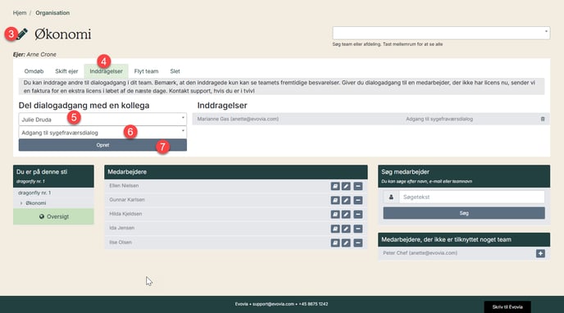Remove Ida Jensen using minus icon
Image resolution: width=564 pixels, height=313 pixels.
358,229
